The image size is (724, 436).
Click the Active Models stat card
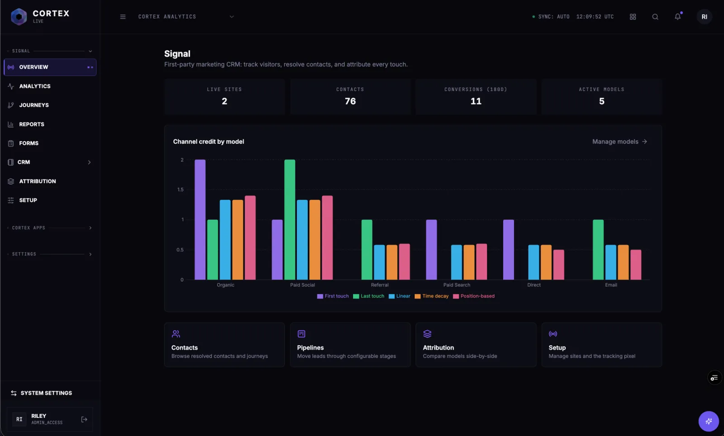click(x=602, y=96)
